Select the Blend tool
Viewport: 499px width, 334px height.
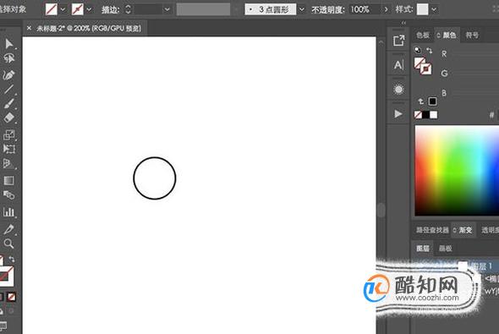(x=9, y=195)
